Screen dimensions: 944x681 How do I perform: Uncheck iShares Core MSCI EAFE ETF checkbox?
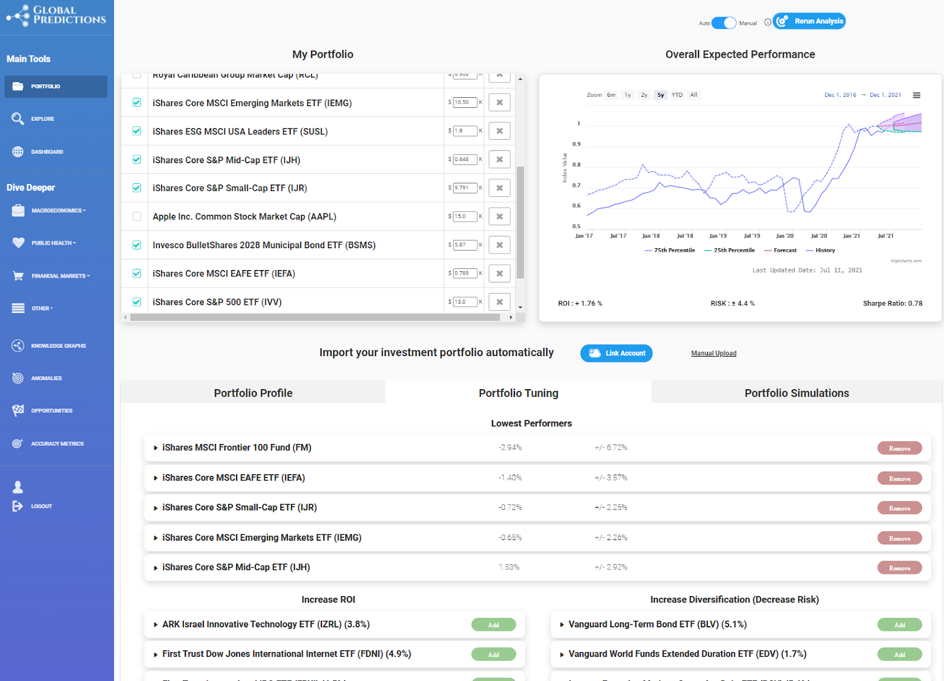(137, 274)
